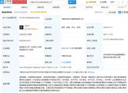Switch to the 经营信息 tab
The height and width of the screenshot is (93, 128).
point(57,7)
